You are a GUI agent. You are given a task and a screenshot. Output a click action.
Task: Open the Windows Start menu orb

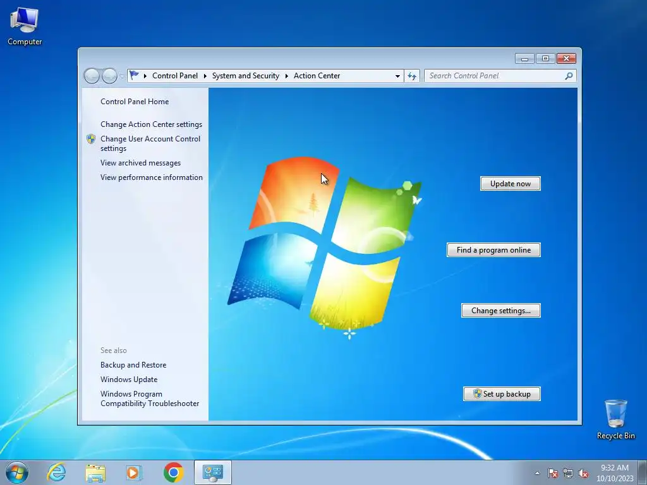pyautogui.click(x=17, y=472)
